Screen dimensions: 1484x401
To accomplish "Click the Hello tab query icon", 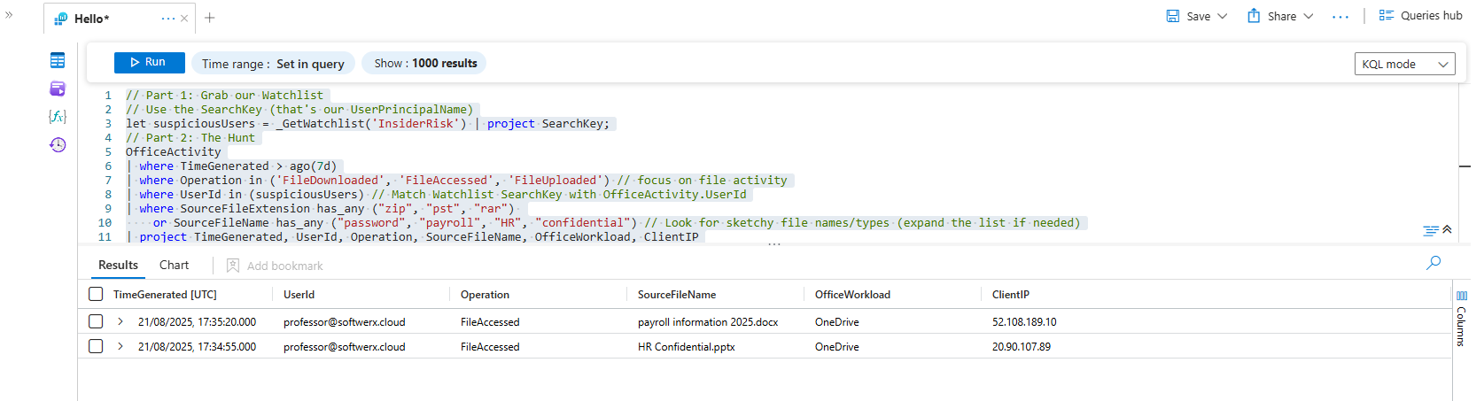I will [x=61, y=19].
